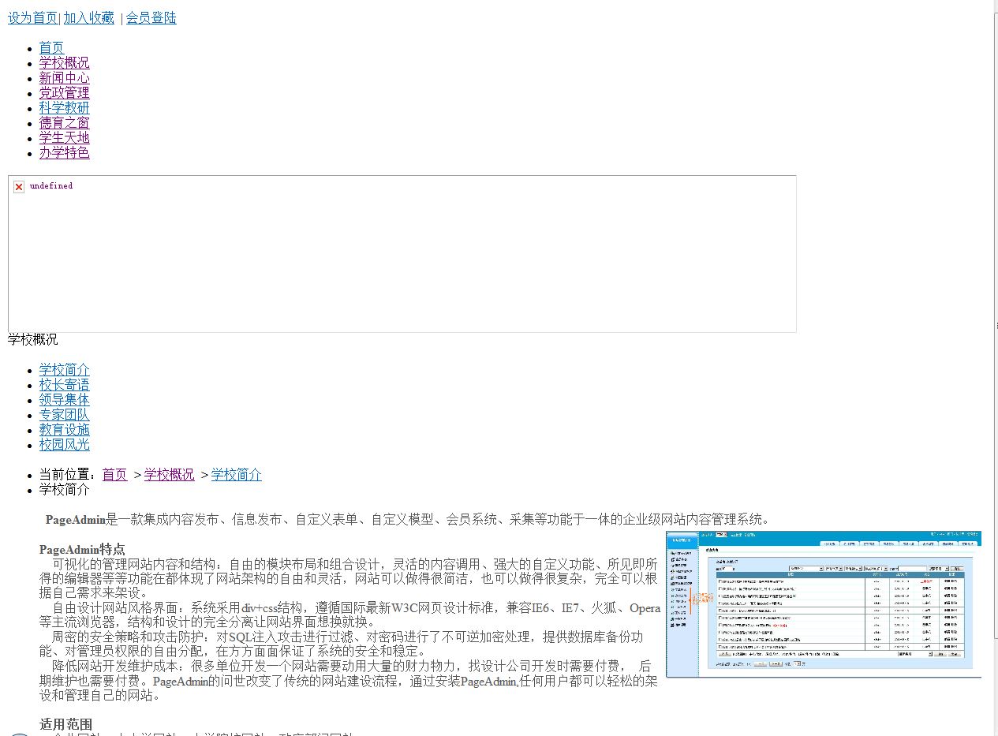Screen dimensions: 998x736
Task: Open 学校简介 in the sidebar submenu
Action: (65, 370)
